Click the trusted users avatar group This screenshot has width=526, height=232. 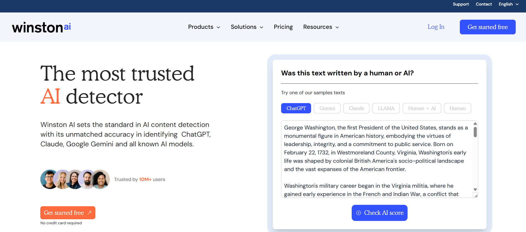[75, 179]
